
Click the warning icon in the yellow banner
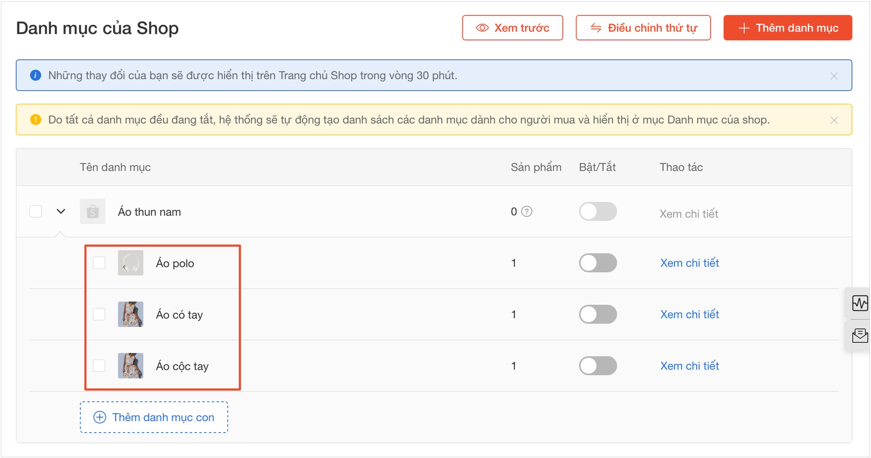point(35,119)
